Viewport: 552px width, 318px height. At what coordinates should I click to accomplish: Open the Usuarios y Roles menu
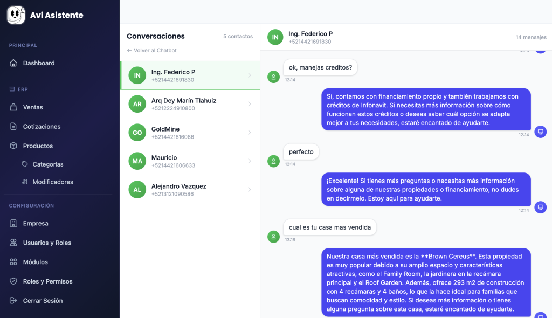click(x=47, y=243)
